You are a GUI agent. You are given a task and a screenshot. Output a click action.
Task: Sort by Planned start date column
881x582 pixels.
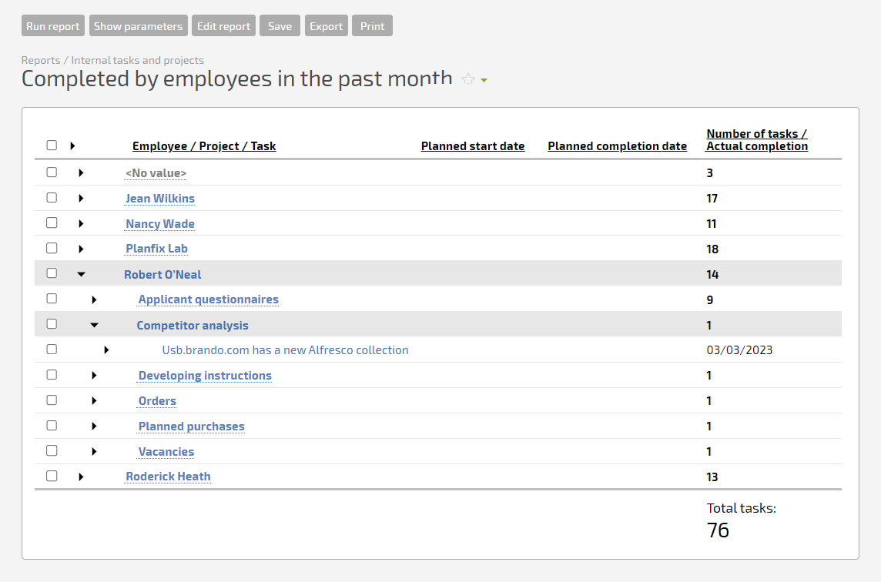(x=473, y=146)
